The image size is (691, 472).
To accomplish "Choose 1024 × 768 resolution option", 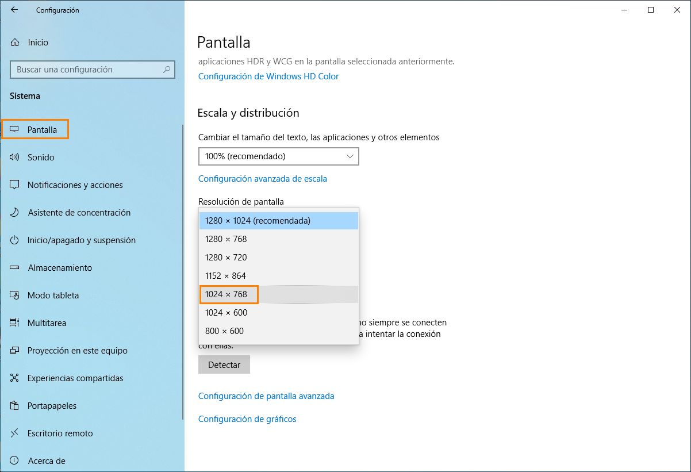I will (227, 294).
